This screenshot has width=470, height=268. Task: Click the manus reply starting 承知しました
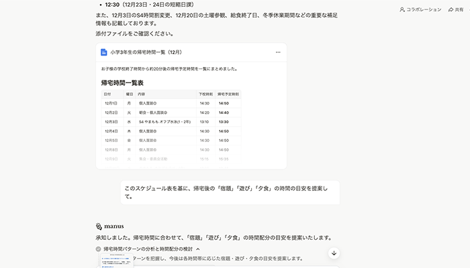(214, 237)
